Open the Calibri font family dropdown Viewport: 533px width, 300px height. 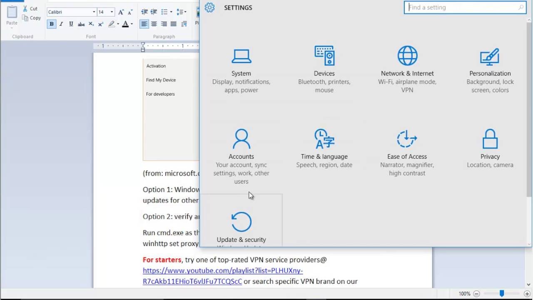pos(94,12)
